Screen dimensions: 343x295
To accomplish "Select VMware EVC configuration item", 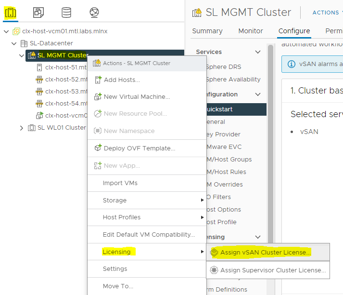I will (x=224, y=147).
